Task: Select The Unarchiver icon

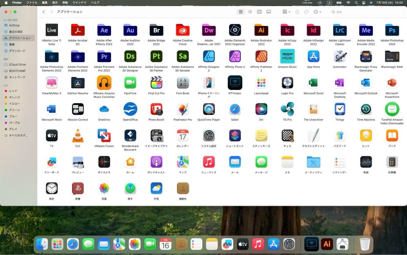Action: tap(313, 109)
